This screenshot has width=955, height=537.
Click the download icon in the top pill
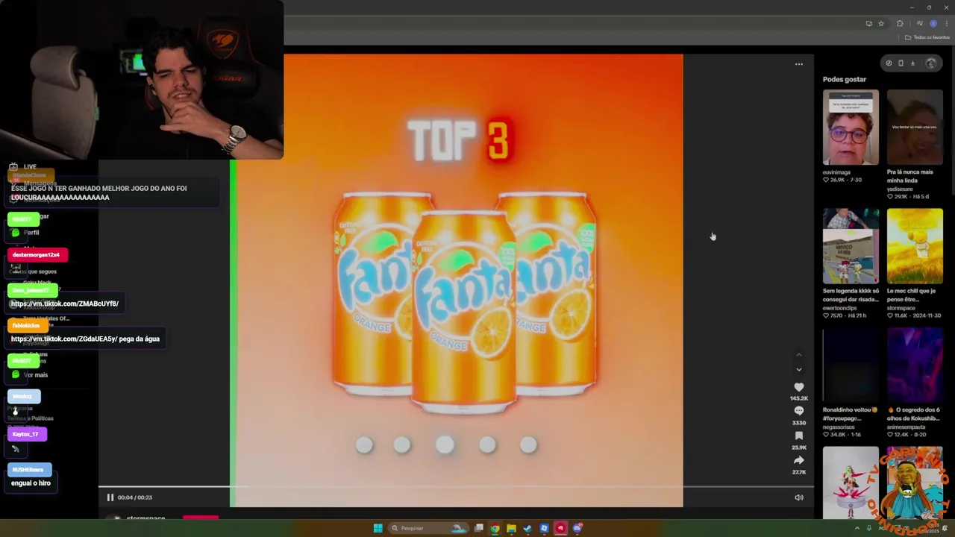pyautogui.click(x=912, y=63)
